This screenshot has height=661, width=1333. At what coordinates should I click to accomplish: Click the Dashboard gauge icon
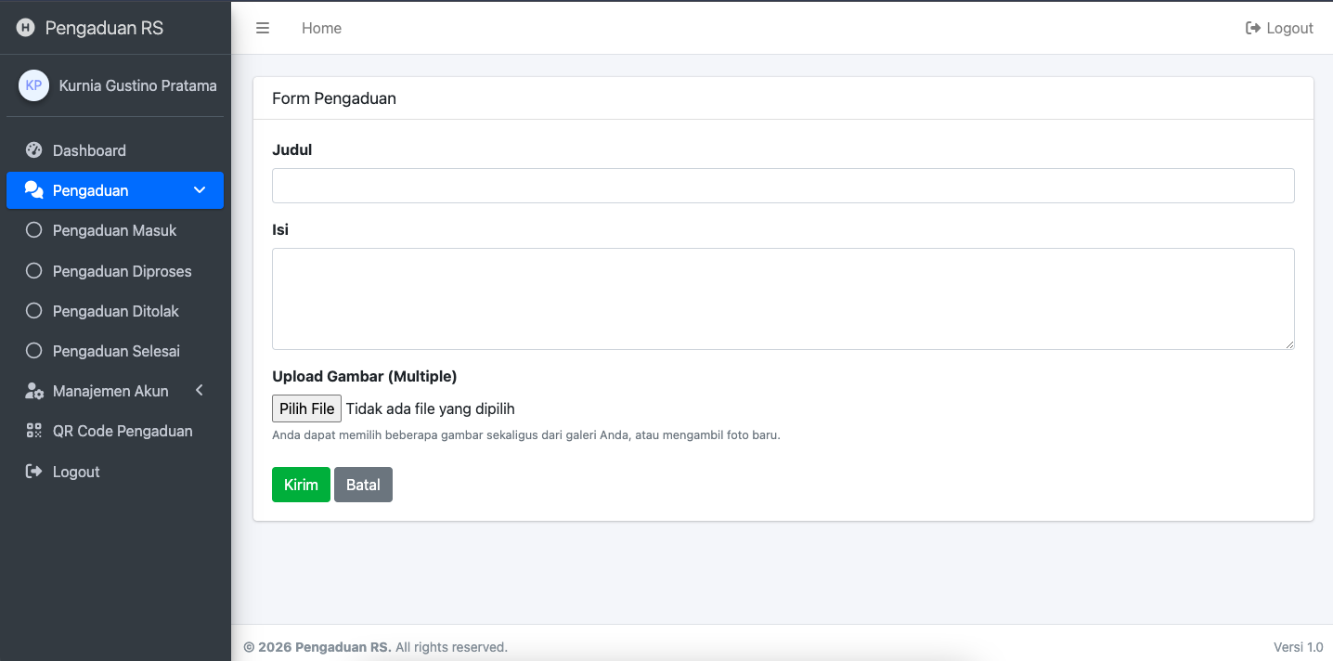34,150
